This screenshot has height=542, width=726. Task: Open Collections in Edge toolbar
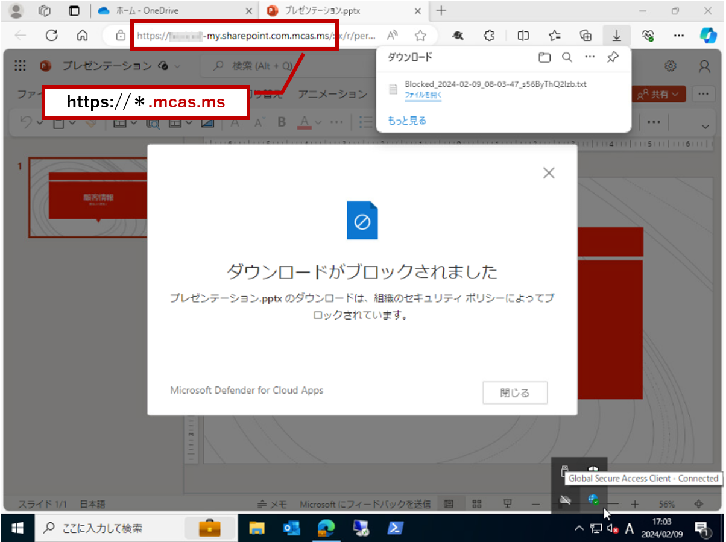586,36
